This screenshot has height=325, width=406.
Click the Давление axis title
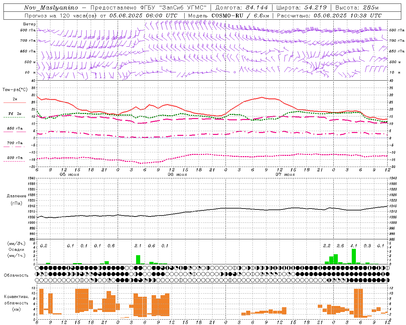pos(16,196)
